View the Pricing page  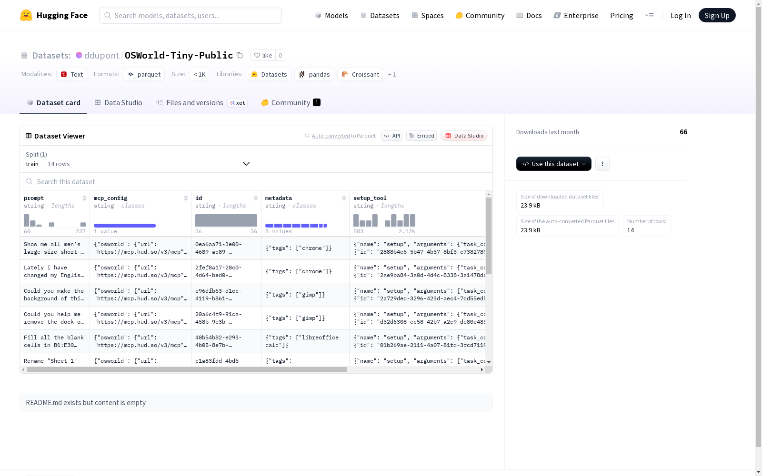coord(622,15)
